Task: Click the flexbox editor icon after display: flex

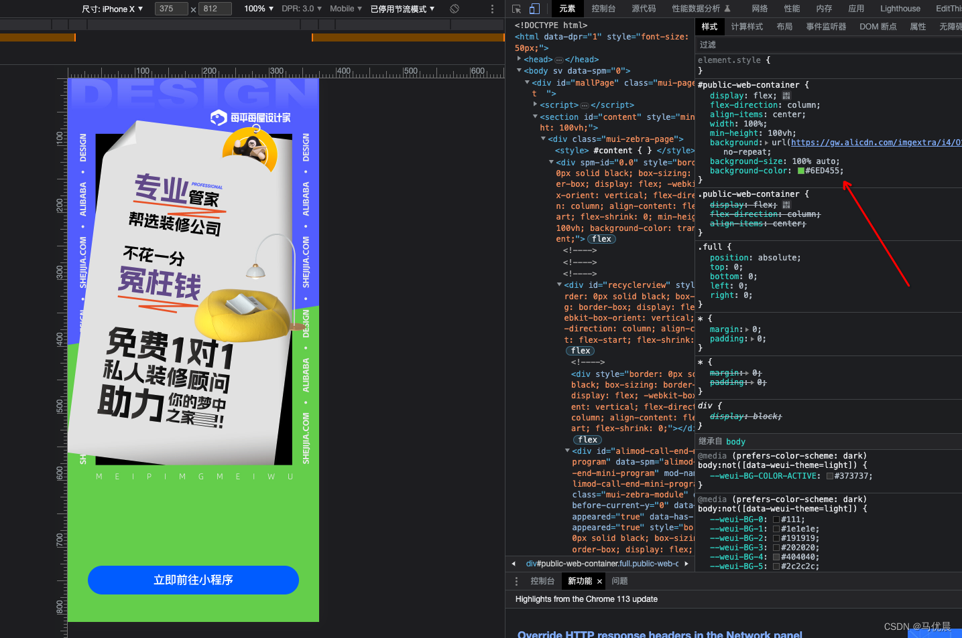Action: (786, 96)
